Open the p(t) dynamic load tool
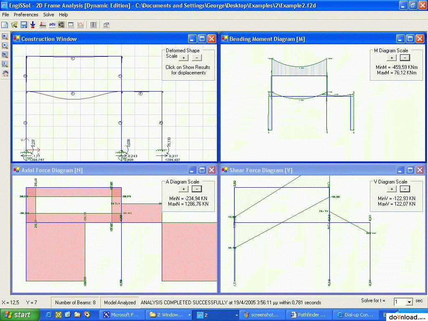 pos(52,25)
